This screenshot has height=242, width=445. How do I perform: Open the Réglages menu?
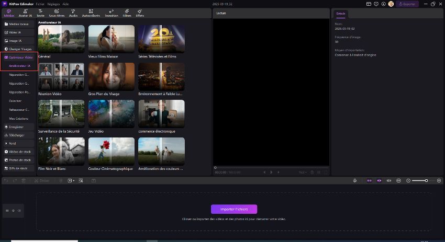53,4
